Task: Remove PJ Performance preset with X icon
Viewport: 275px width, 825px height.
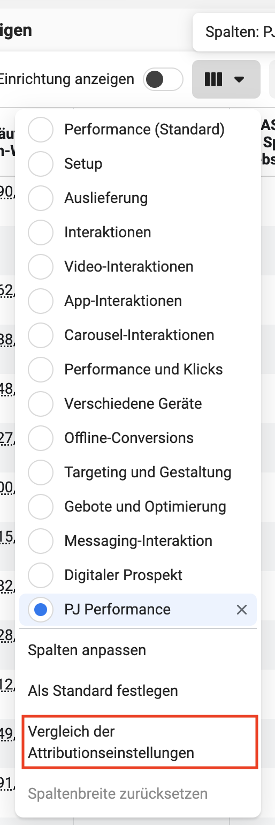Action: (242, 610)
